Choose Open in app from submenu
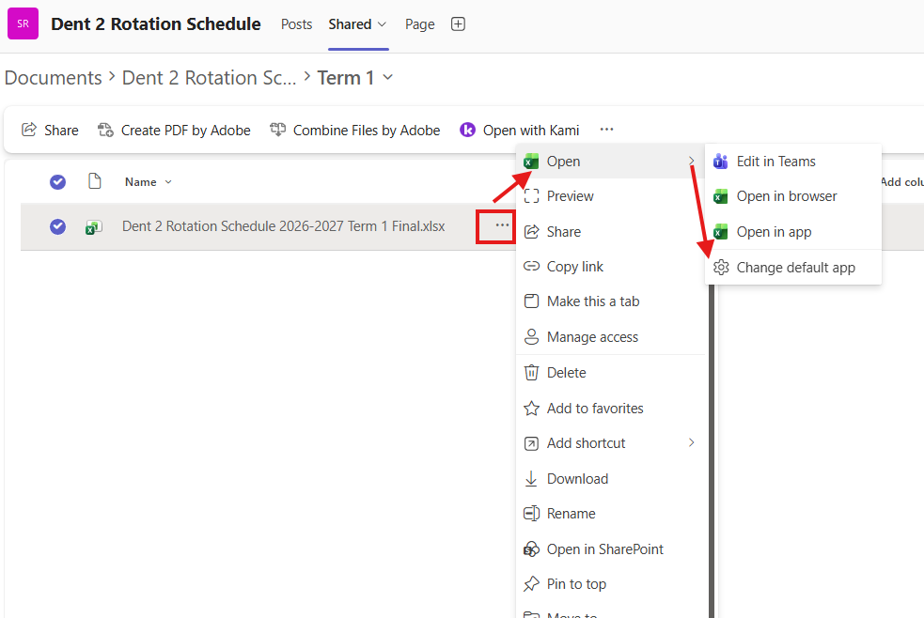Screen dimensions: 924x618 point(793,232)
